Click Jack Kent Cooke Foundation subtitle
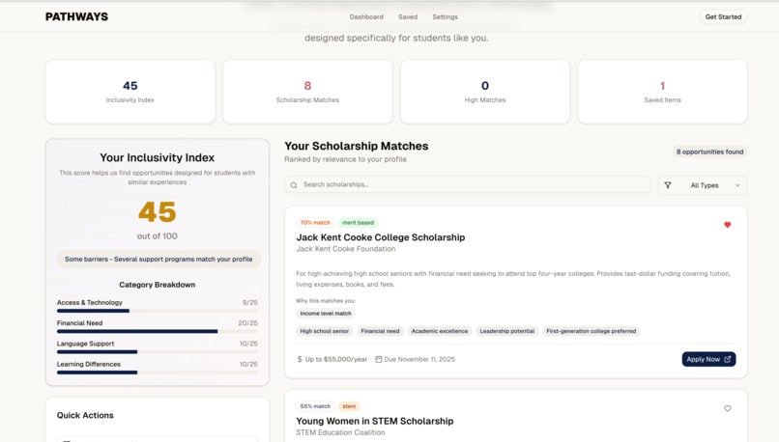The image size is (779, 442). pyautogui.click(x=346, y=249)
